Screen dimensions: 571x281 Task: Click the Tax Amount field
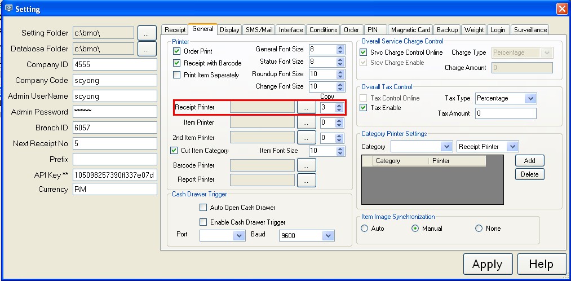506,113
